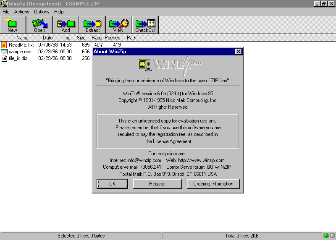
Task: Open the Help menu
Action: [59, 12]
